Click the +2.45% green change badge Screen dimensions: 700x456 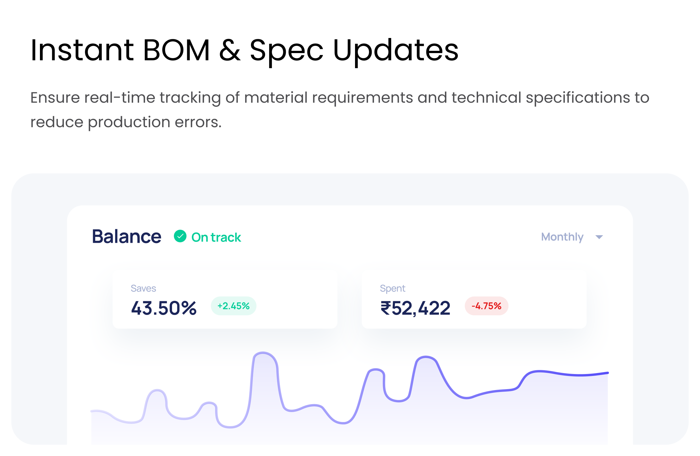tap(233, 306)
